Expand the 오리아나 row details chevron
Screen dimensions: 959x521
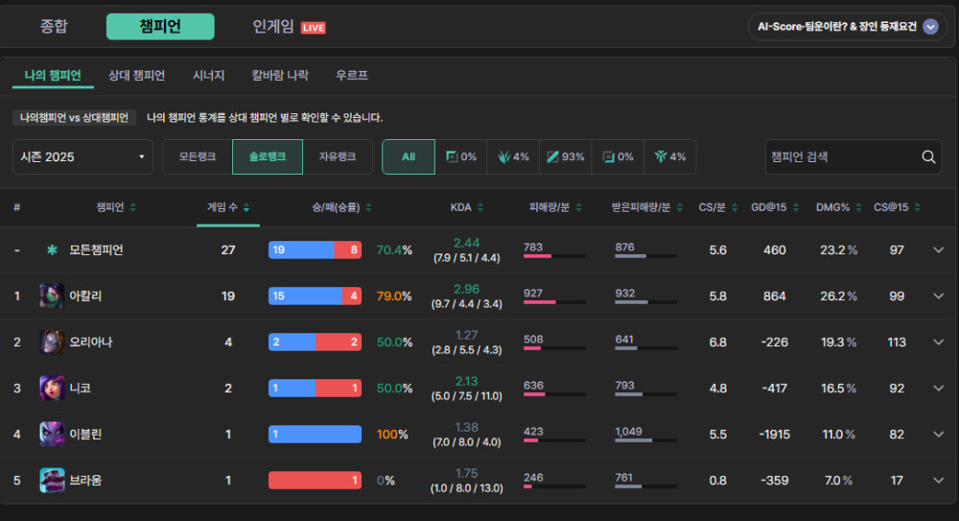point(938,343)
